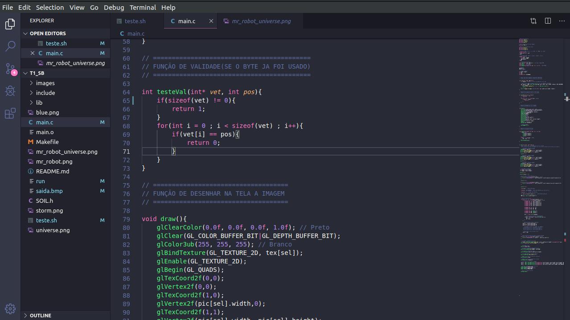Image resolution: width=570 pixels, height=320 pixels.
Task: Open mr_robot_universe.png in T1_SB tree
Action: (x=66, y=152)
